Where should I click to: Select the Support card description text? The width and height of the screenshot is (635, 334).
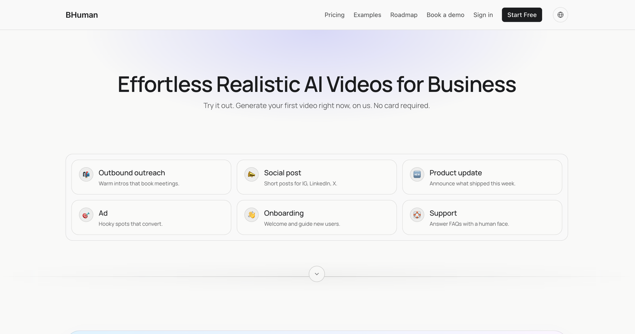469,224
